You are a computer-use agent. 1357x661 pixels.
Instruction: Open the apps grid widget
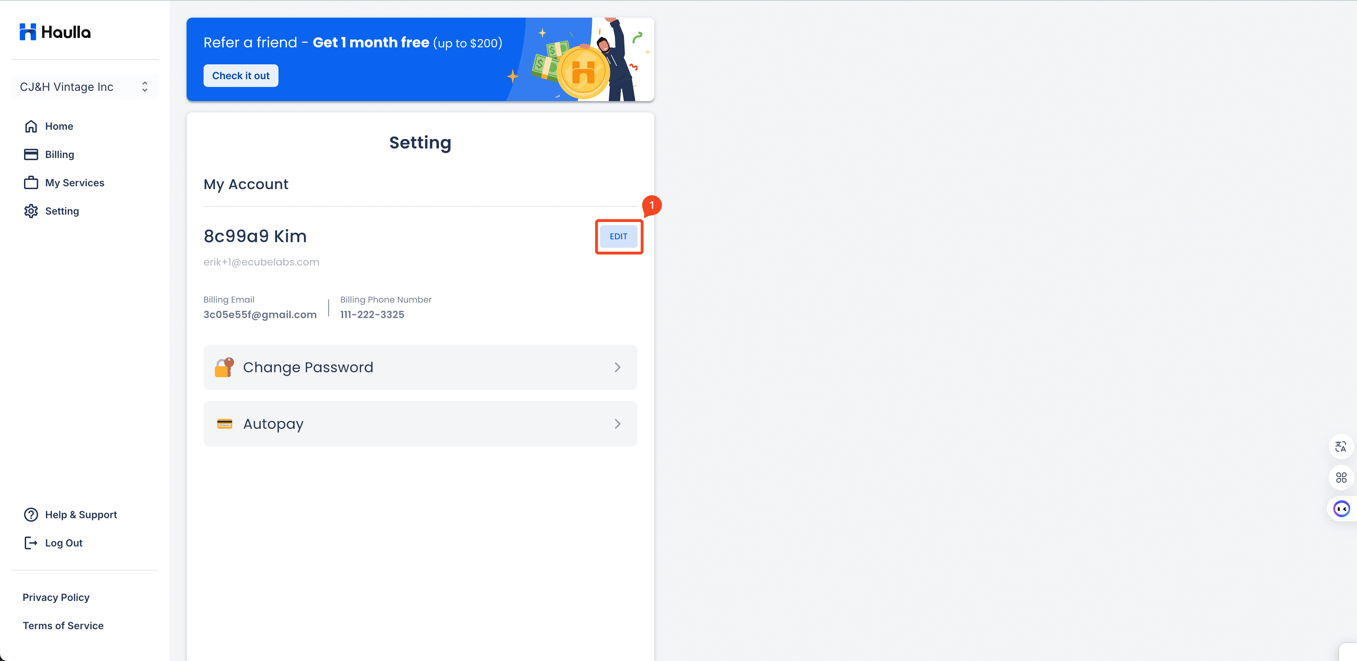[1341, 478]
